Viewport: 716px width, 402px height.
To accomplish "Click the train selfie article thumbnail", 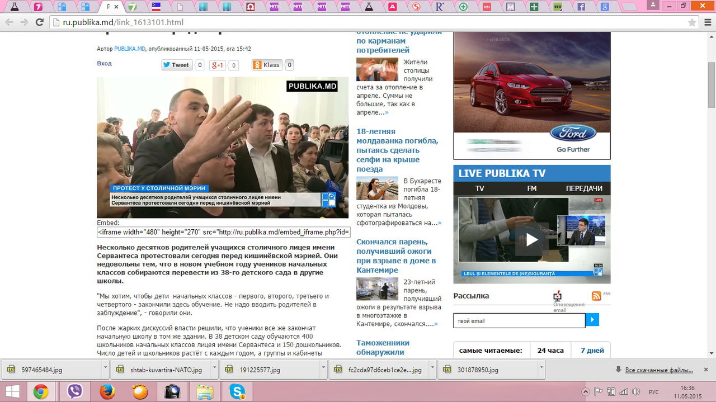I will [377, 188].
